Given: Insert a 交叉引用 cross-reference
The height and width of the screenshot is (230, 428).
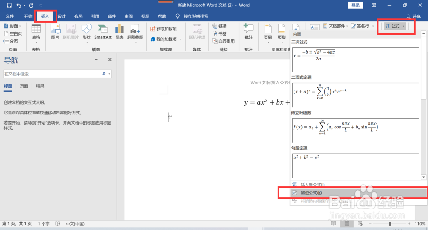Looking at the screenshot, I should 223,41.
